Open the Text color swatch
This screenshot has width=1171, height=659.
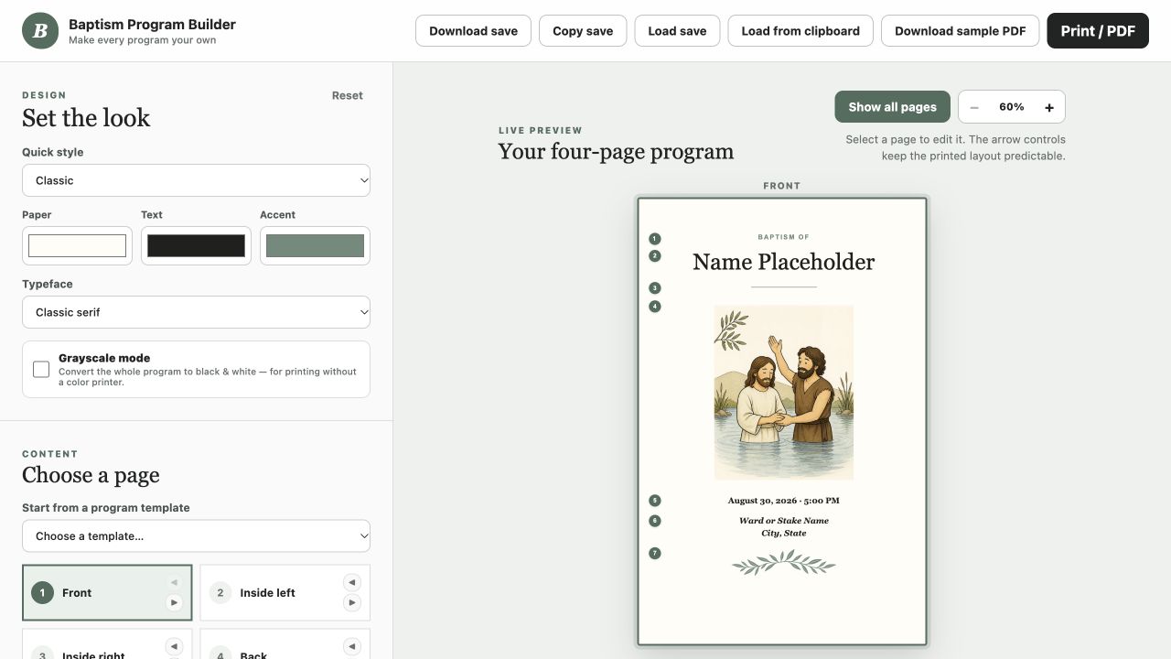click(x=196, y=245)
